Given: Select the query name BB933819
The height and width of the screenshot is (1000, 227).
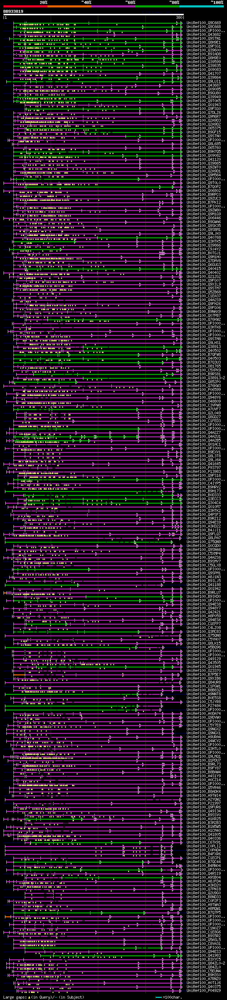Looking at the screenshot, I should click(x=13, y=12).
